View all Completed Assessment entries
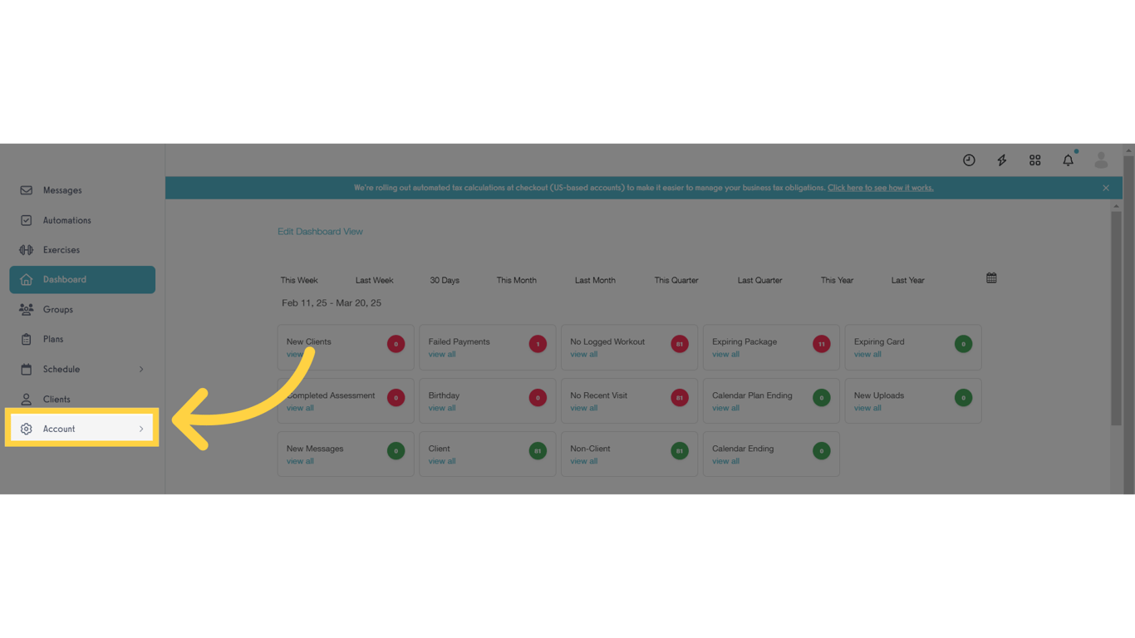 coord(300,409)
